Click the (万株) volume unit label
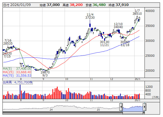The width and height of the screenshot is (163, 117). pyautogui.click(x=156, y=97)
